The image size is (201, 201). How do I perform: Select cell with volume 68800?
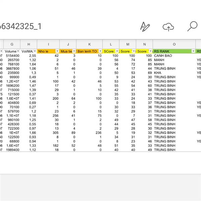point(12,141)
